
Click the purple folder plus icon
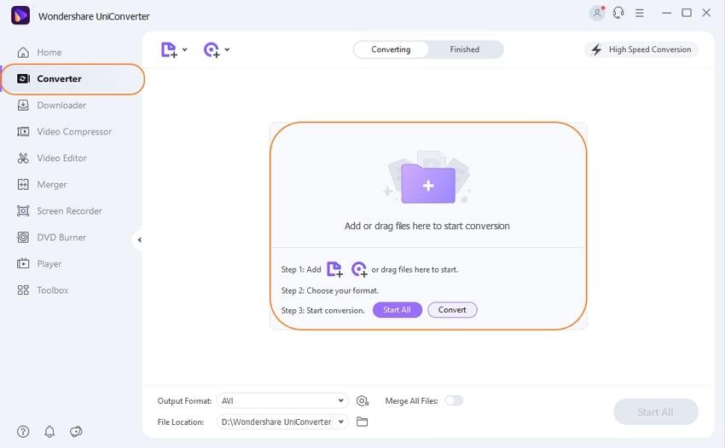pos(428,184)
